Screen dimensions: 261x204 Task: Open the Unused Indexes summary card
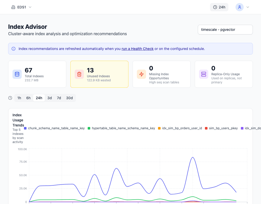coord(99,74)
